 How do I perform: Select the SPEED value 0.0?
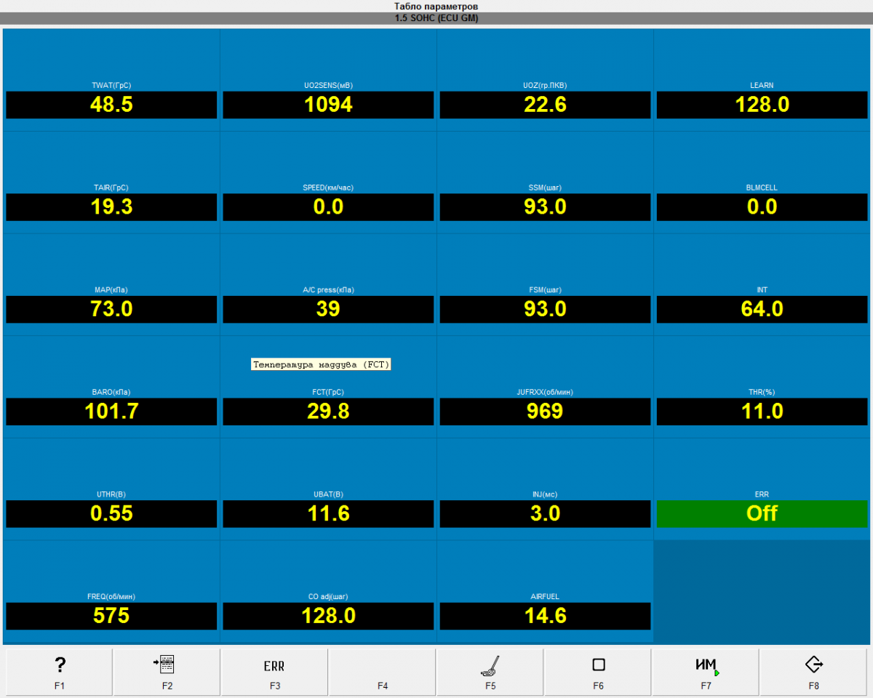pos(328,207)
